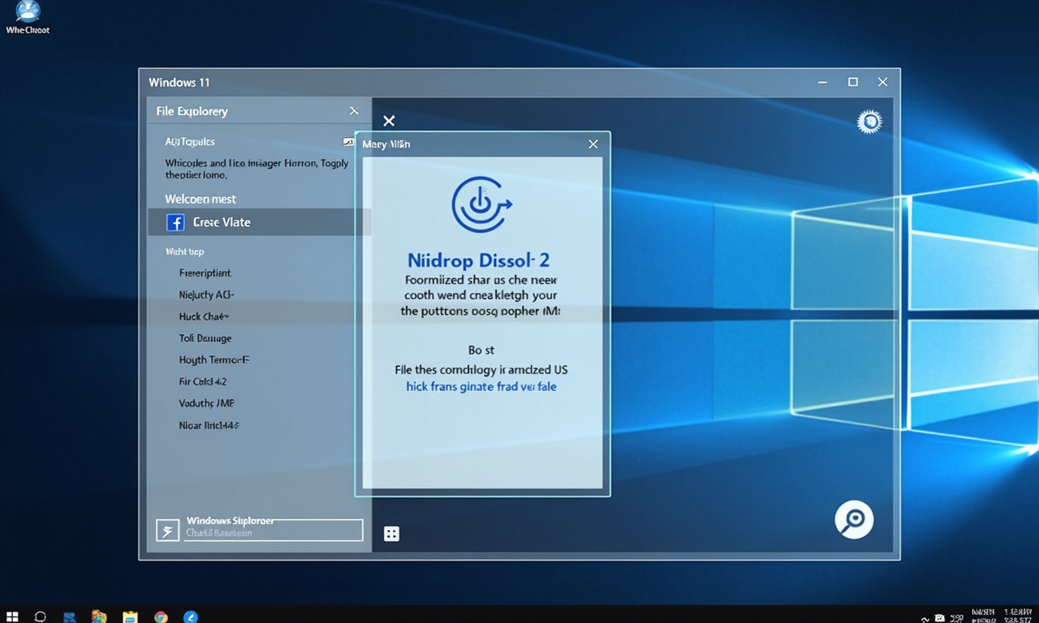Click the circular power arrow logo
This screenshot has height=623, width=1039.
point(481,204)
